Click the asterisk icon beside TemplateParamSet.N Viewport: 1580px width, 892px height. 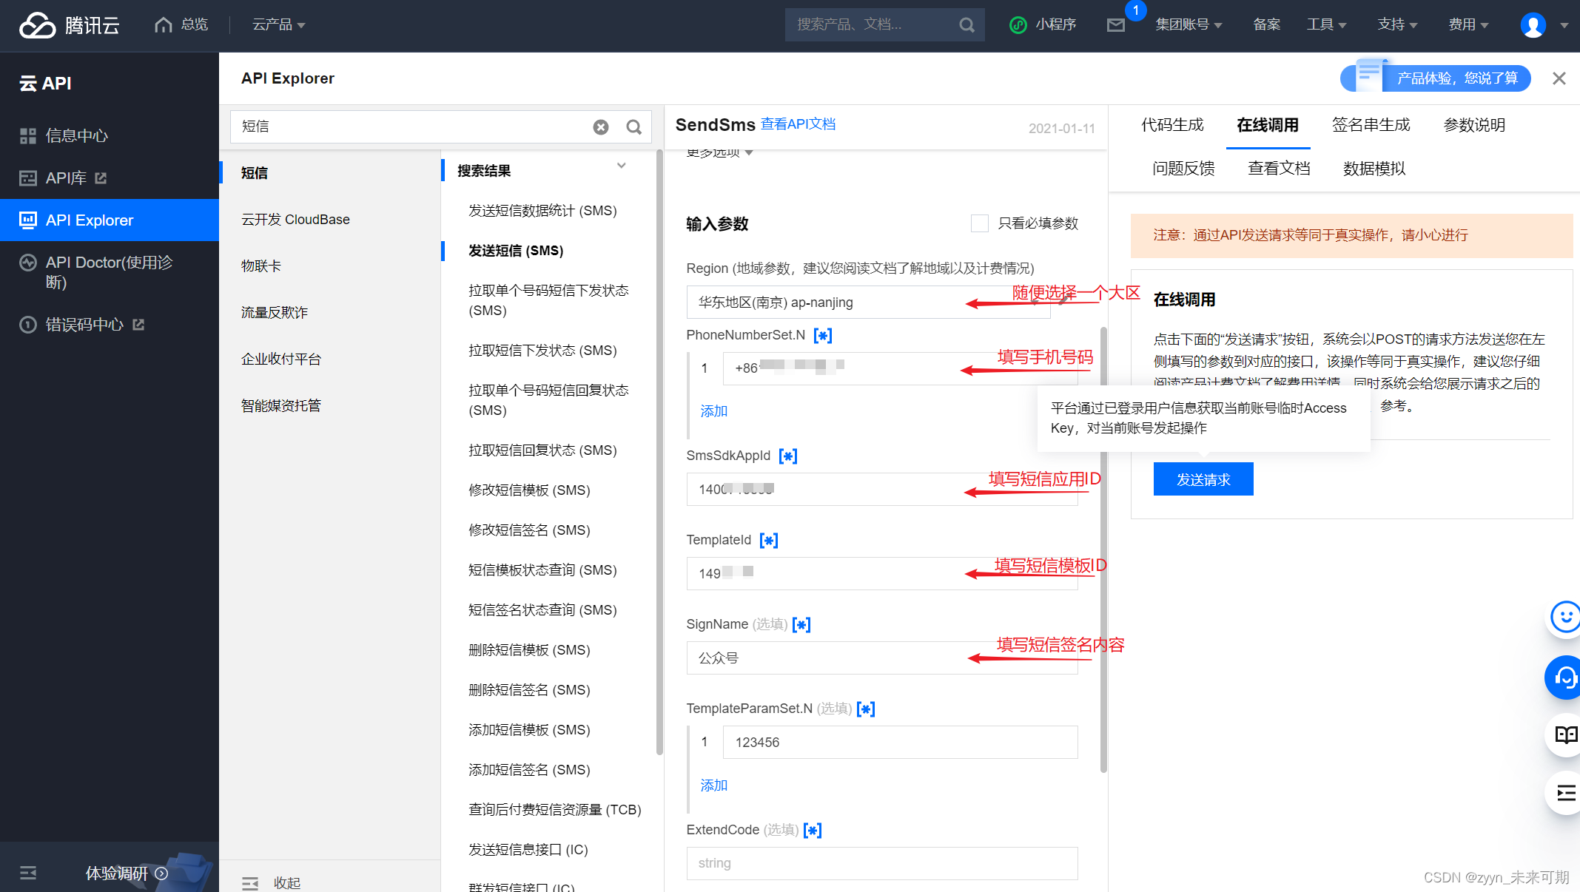[x=866, y=709]
